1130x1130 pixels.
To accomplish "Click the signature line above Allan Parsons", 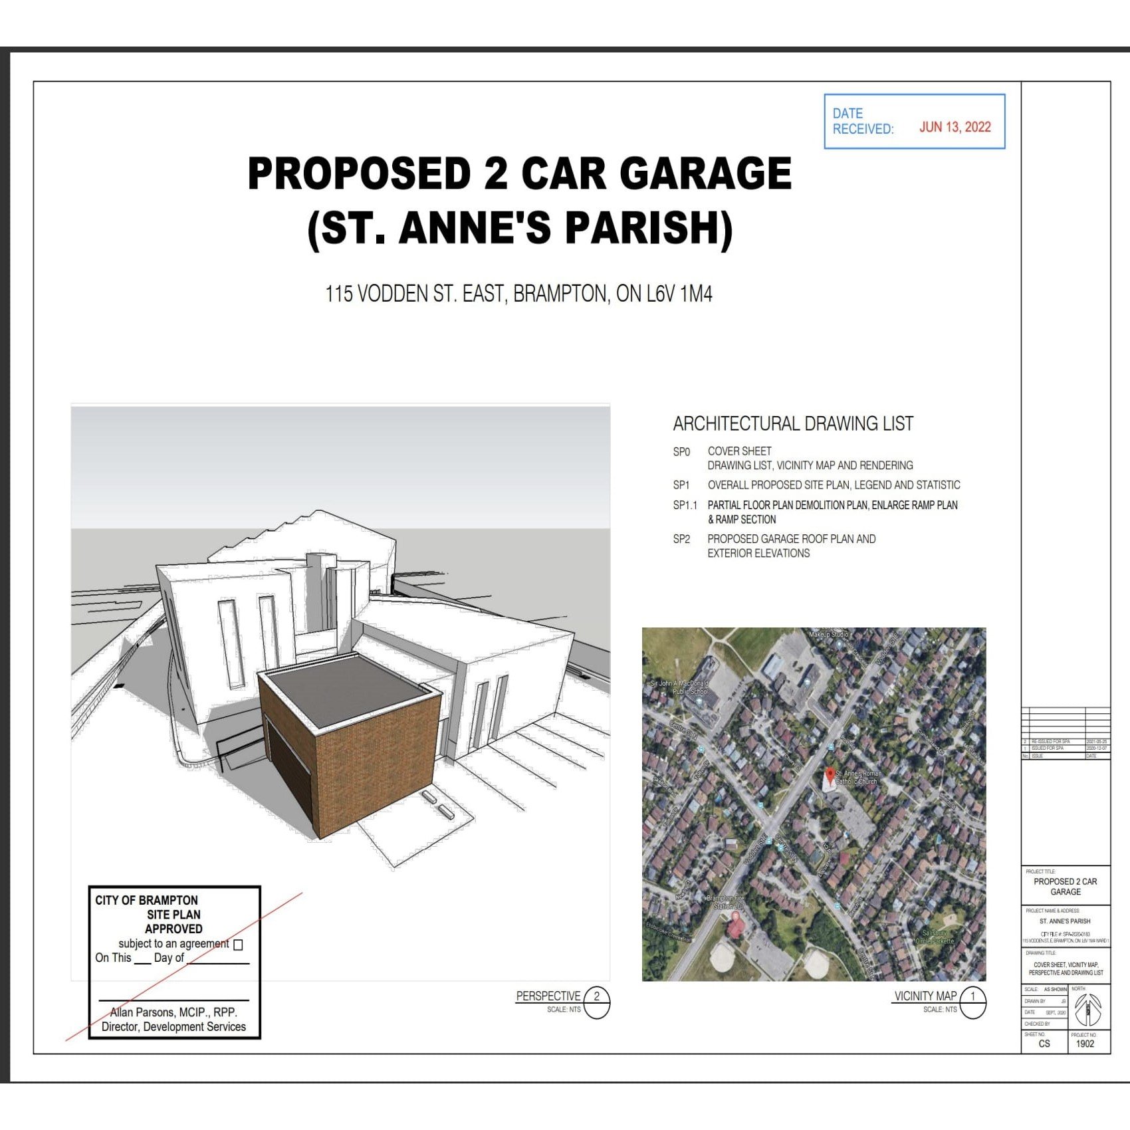I will click(x=173, y=998).
